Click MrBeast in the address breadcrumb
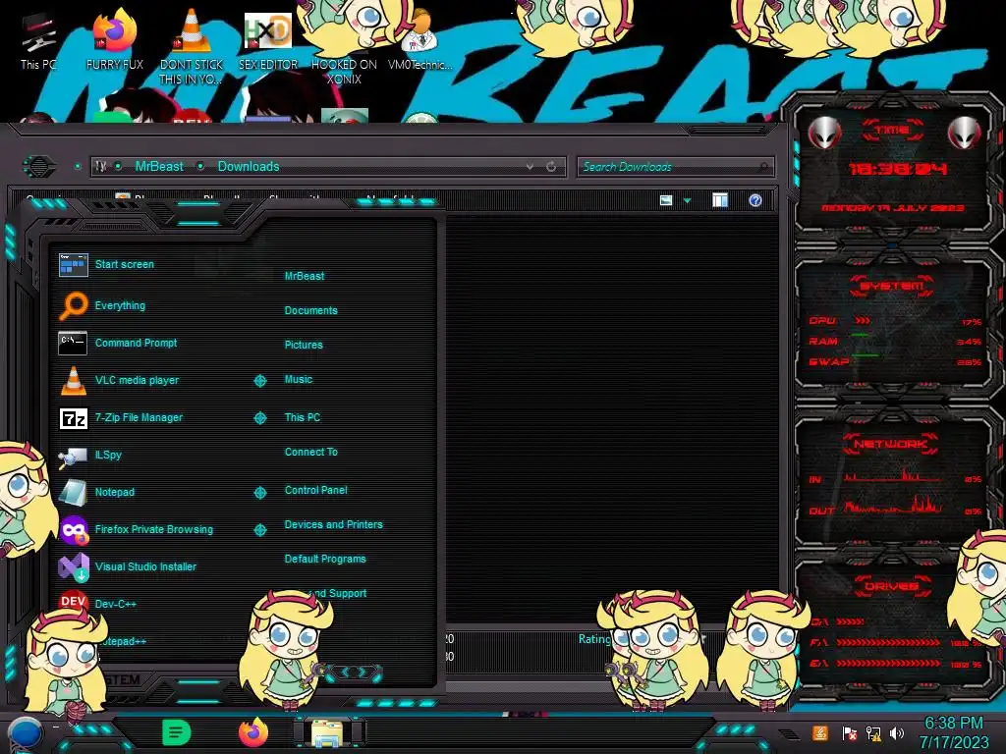Screen dimensions: 1006x754 pyautogui.click(x=159, y=167)
